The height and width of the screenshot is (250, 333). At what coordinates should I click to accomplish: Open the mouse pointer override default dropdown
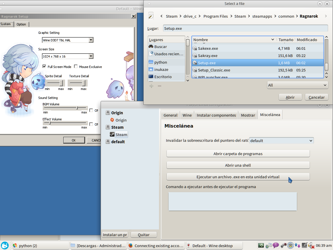(x=281, y=141)
